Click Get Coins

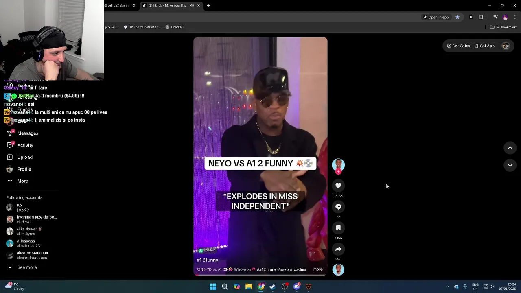(458, 46)
